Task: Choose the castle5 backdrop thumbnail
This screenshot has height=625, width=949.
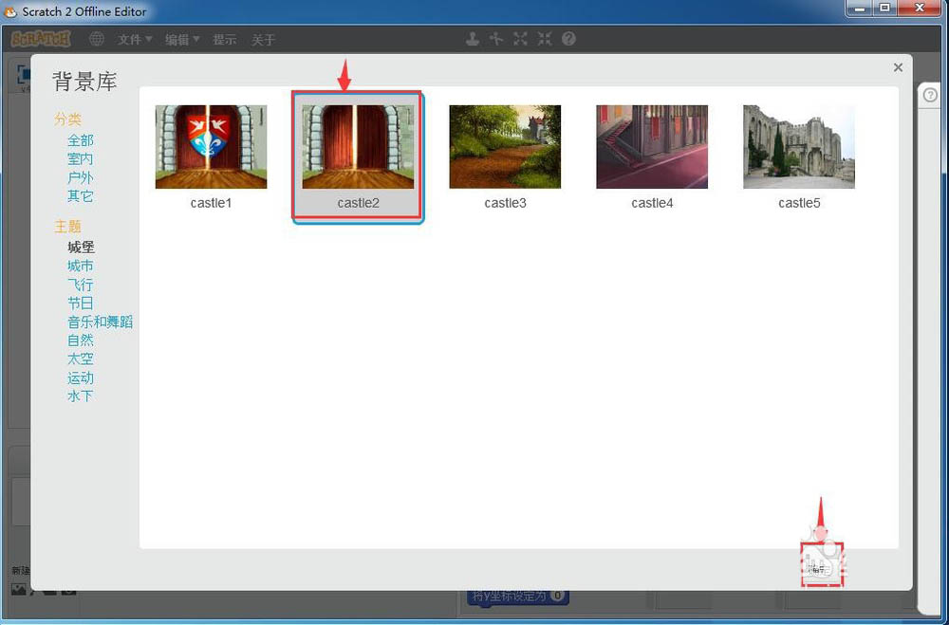Action: tap(799, 147)
